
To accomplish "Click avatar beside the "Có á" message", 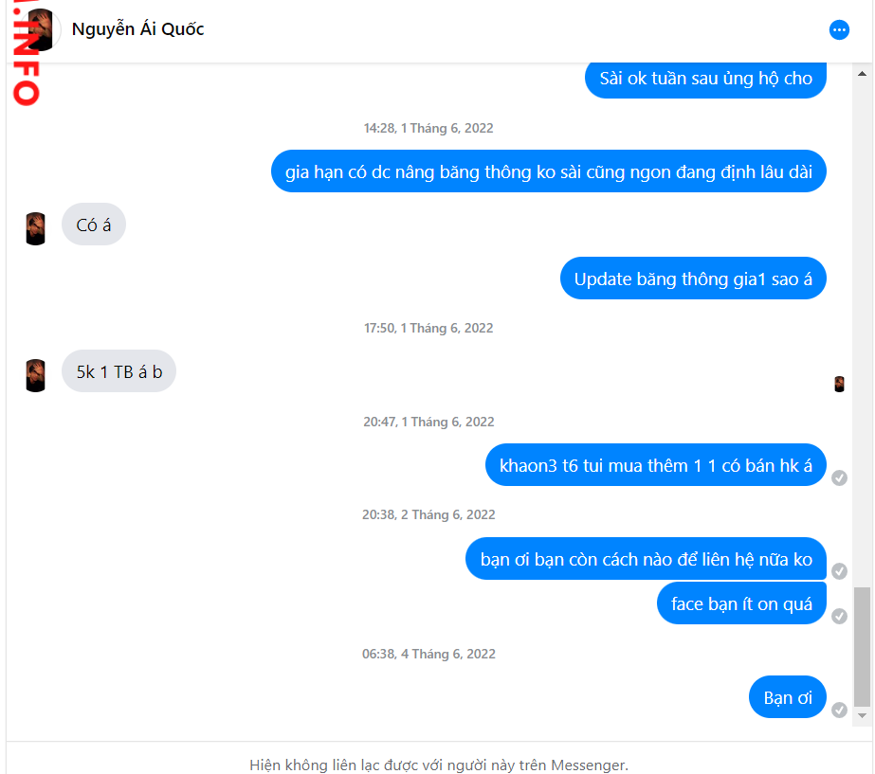I will tap(35, 228).
